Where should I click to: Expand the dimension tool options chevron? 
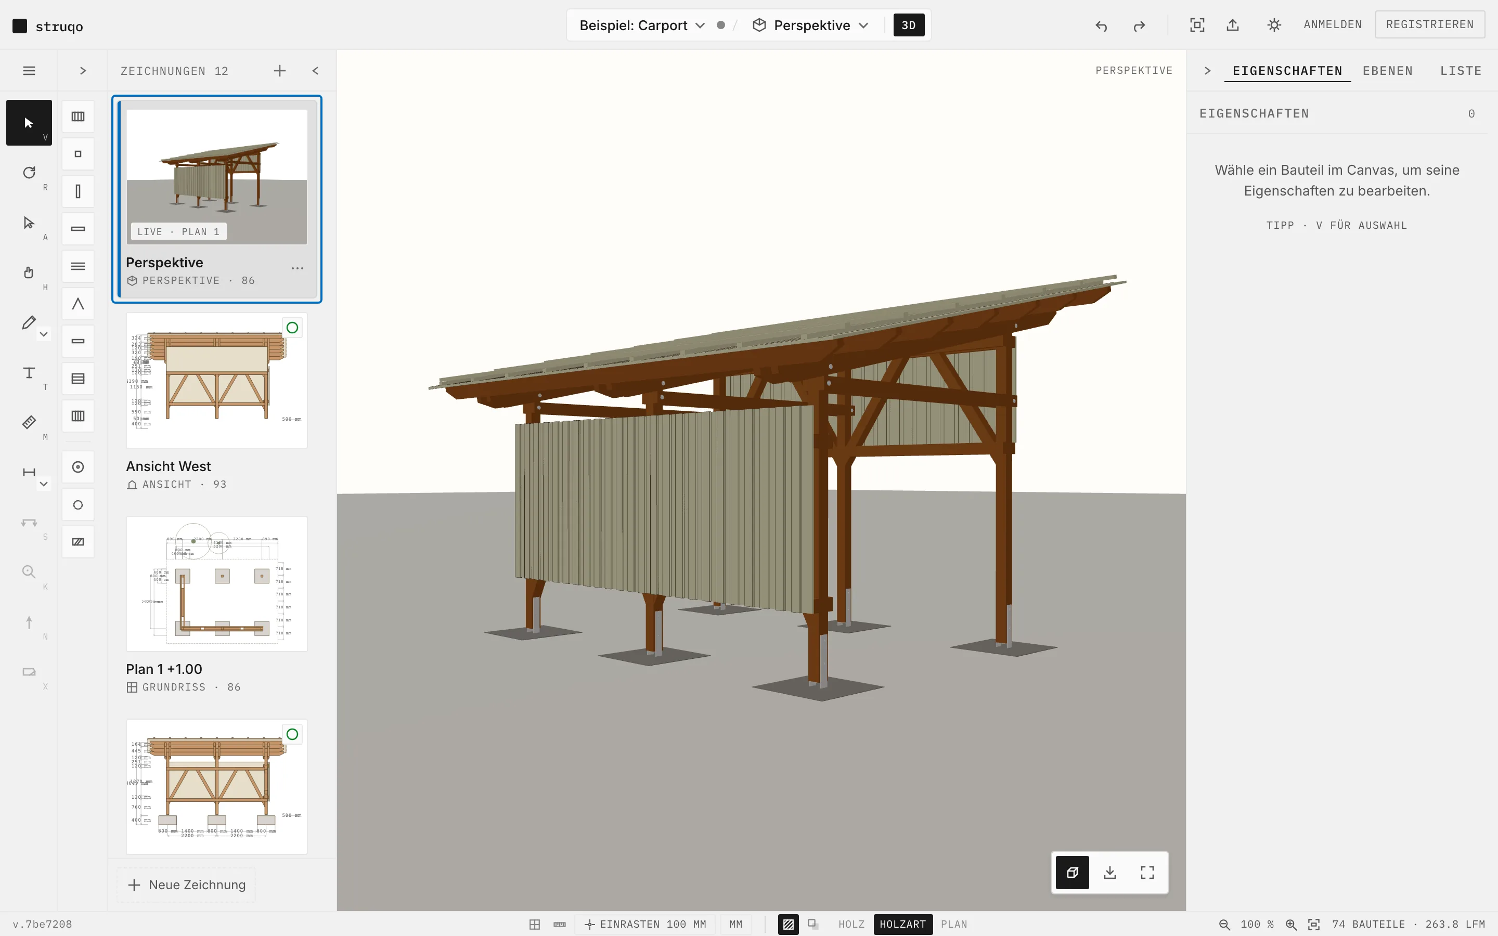pyautogui.click(x=43, y=484)
